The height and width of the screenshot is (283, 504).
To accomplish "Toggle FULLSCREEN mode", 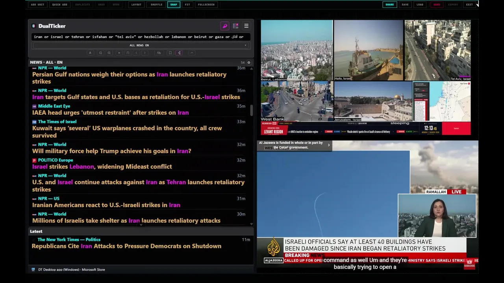I will click(206, 5).
